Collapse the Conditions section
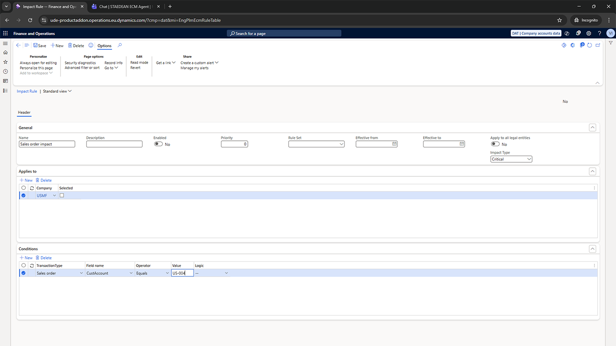This screenshot has width=616, height=346. click(x=592, y=248)
